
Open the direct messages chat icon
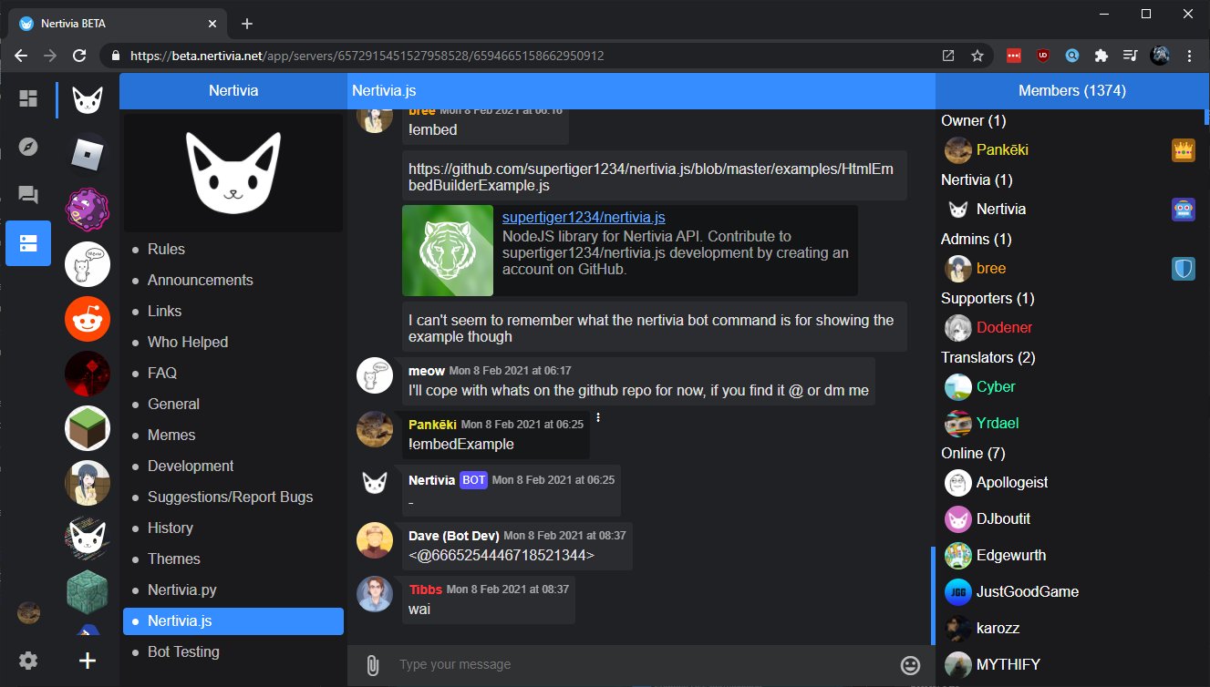pyautogui.click(x=28, y=195)
